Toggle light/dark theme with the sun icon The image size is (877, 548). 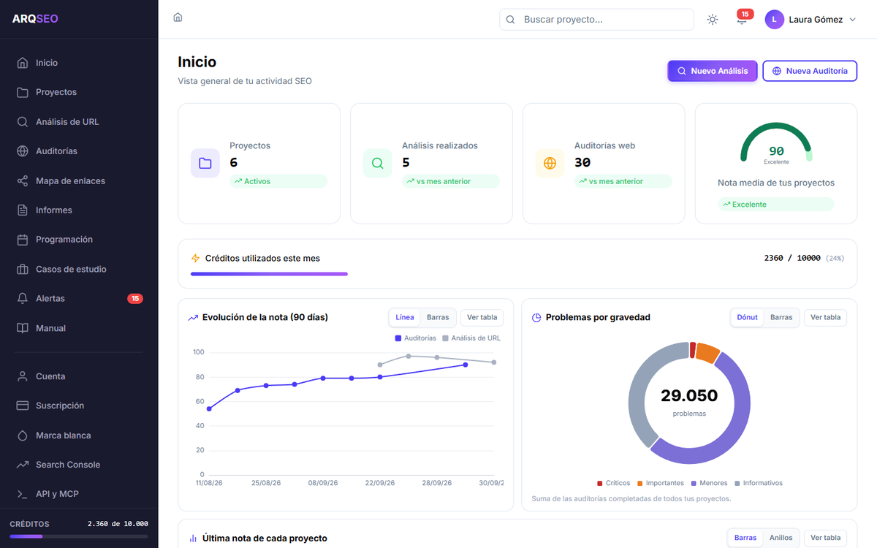pyautogui.click(x=713, y=20)
